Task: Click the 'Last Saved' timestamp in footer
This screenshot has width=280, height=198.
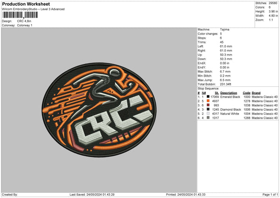Action: 92,195
